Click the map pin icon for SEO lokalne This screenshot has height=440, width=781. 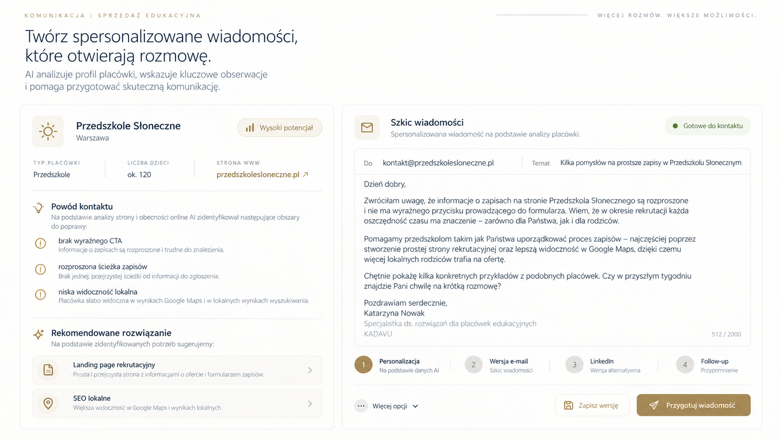coord(48,403)
